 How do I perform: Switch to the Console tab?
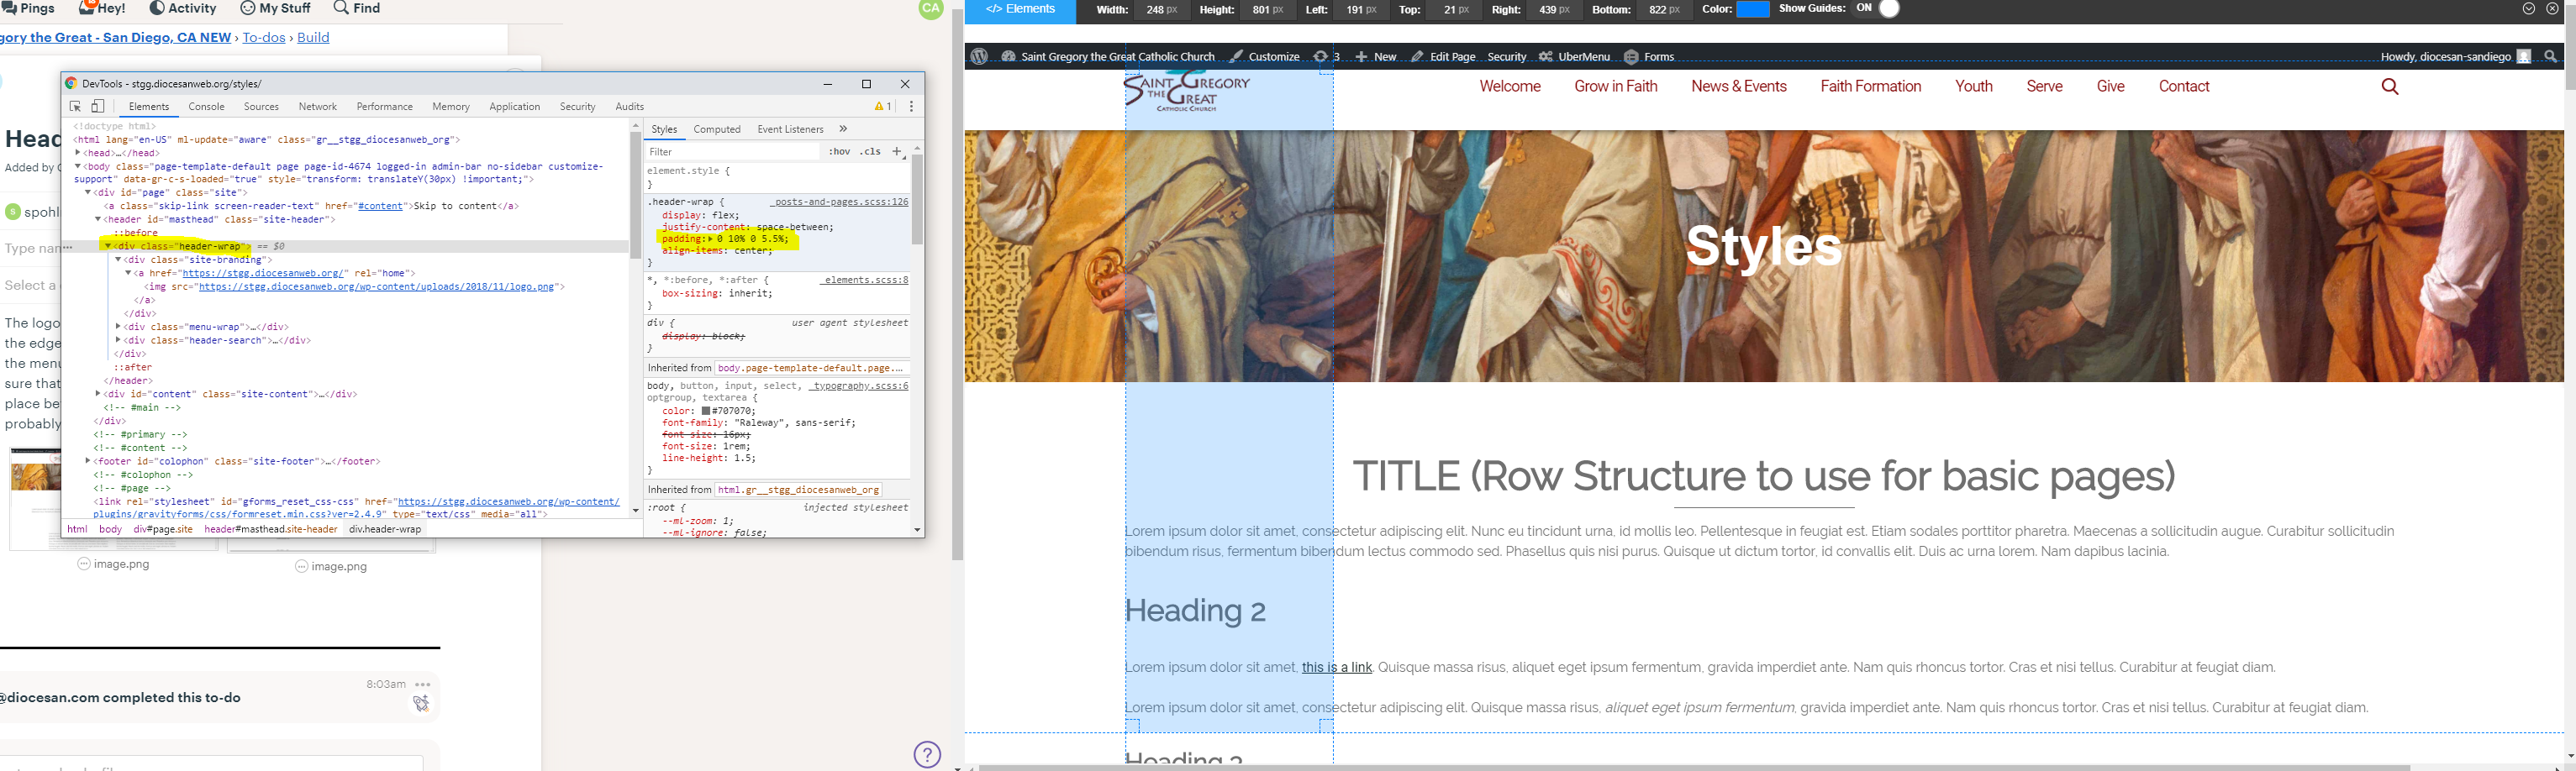tap(206, 107)
